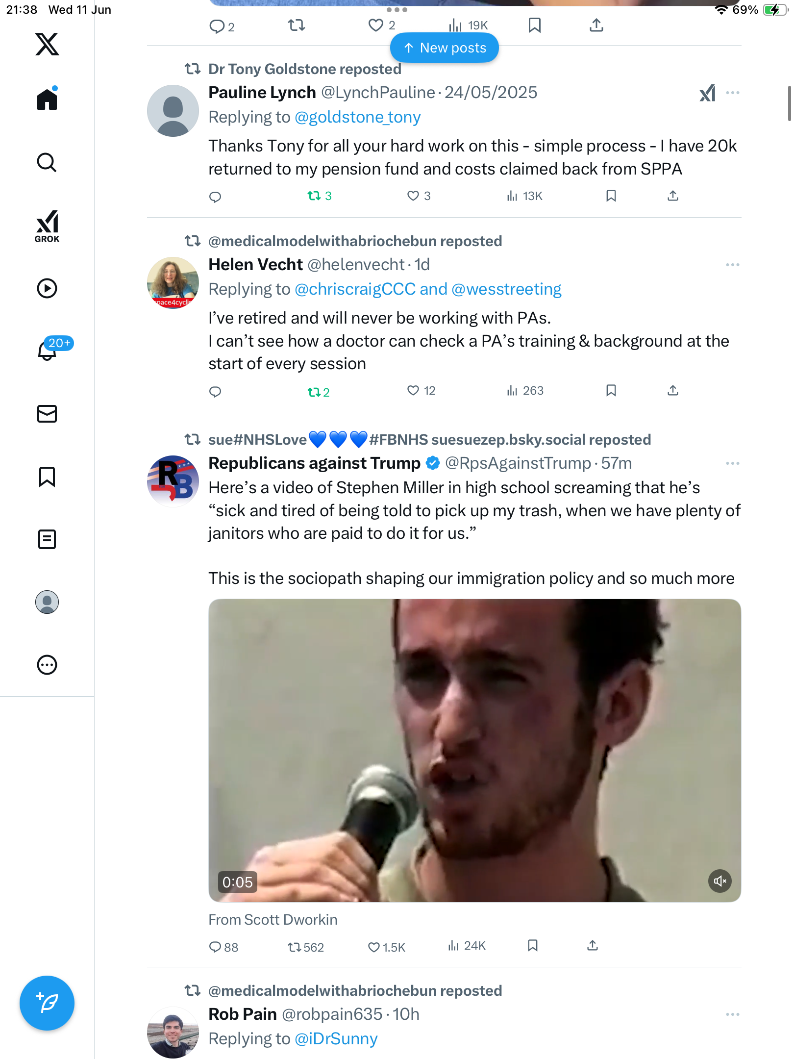Open the sidebar More circle menu
The image size is (794, 1059).
point(47,665)
